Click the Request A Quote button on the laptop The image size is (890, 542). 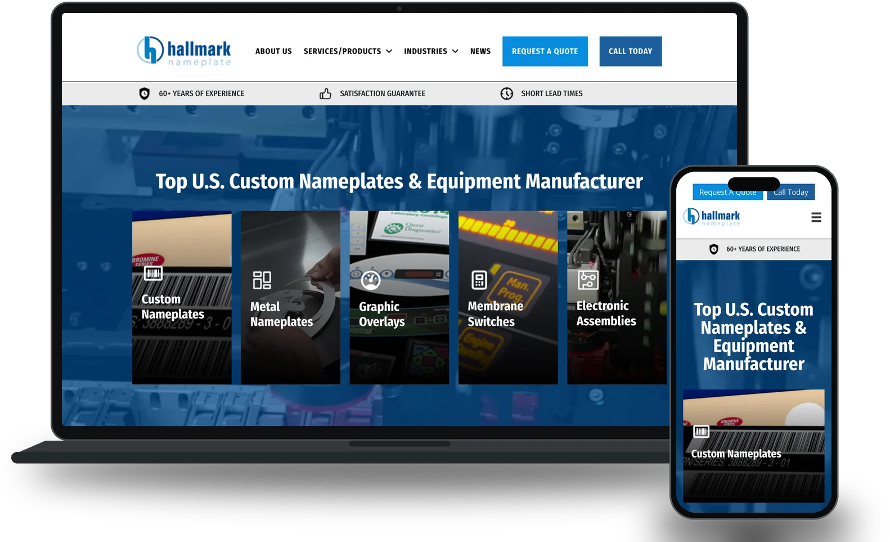545,51
